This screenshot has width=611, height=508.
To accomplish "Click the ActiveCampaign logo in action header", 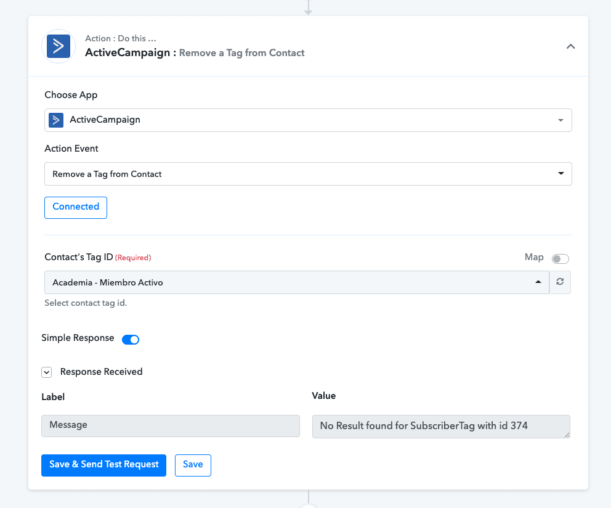I will [x=59, y=46].
